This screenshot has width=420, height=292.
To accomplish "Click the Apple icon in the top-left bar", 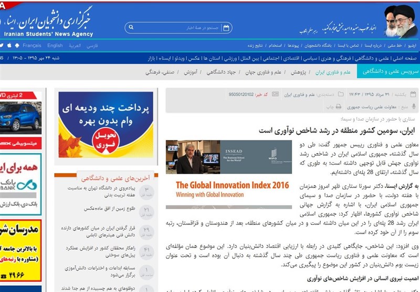I will 10,46.
